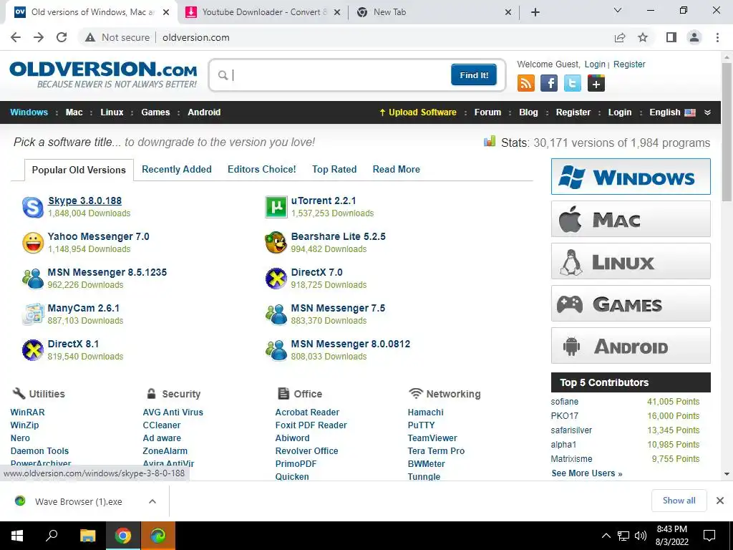Switch to Recently Added tab

click(x=177, y=169)
